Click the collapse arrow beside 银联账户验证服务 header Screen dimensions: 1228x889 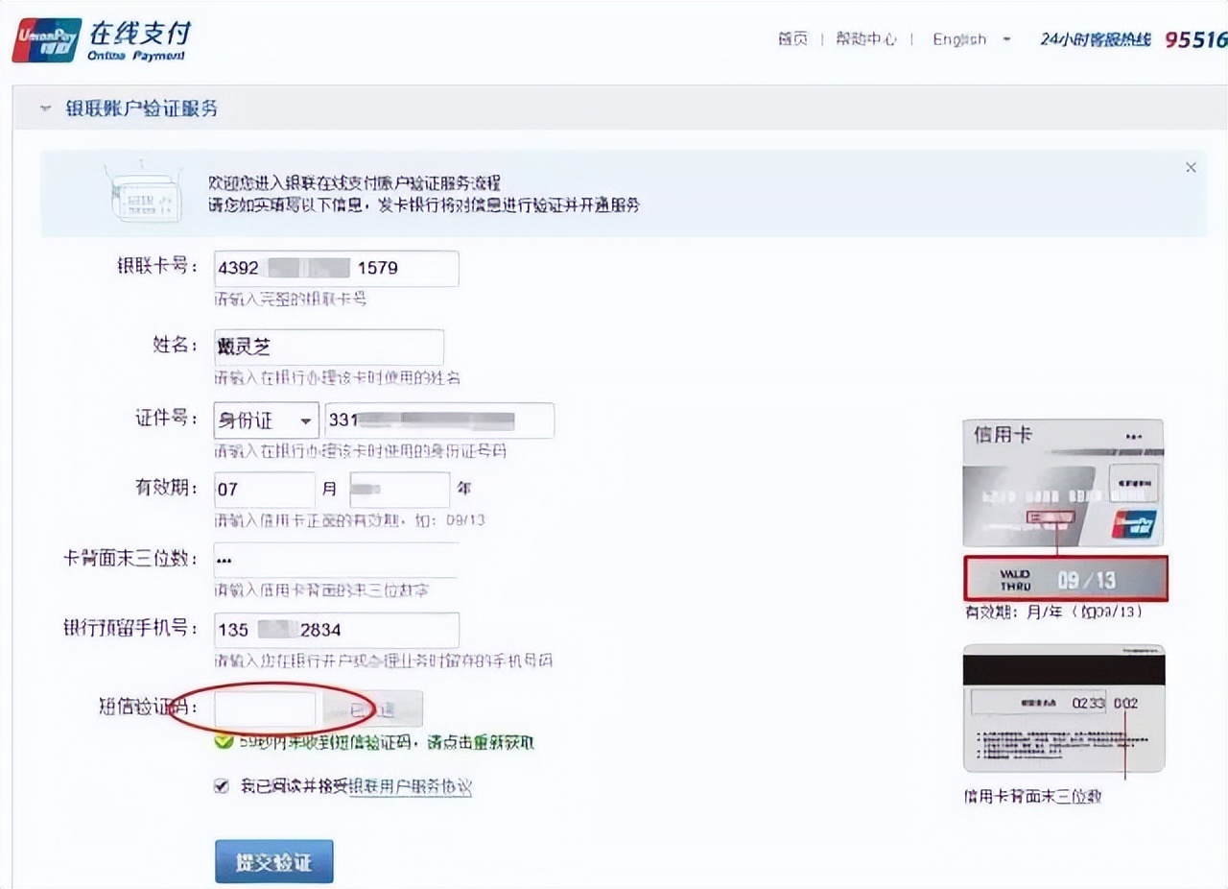(x=45, y=108)
